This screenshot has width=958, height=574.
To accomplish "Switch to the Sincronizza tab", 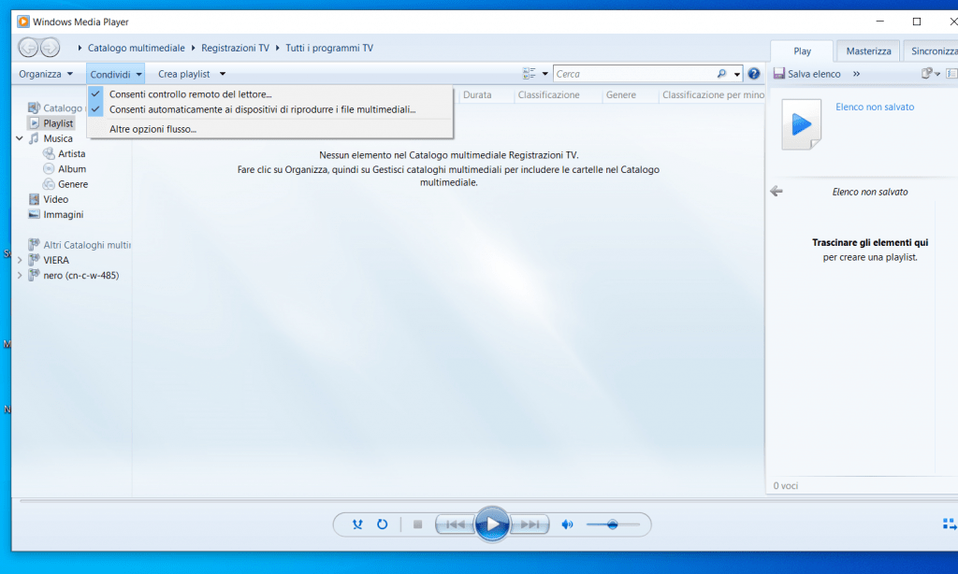I will click(x=931, y=51).
